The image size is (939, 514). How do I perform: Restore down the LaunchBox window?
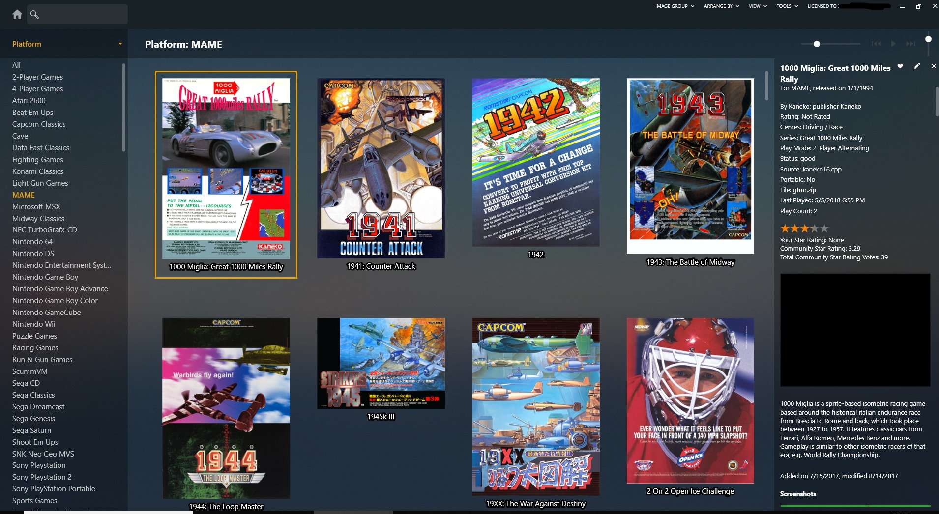point(918,6)
